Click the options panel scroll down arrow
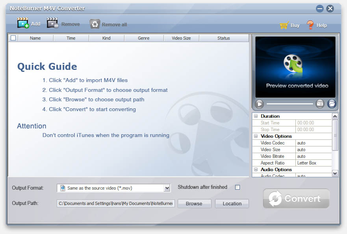 coord(335,174)
